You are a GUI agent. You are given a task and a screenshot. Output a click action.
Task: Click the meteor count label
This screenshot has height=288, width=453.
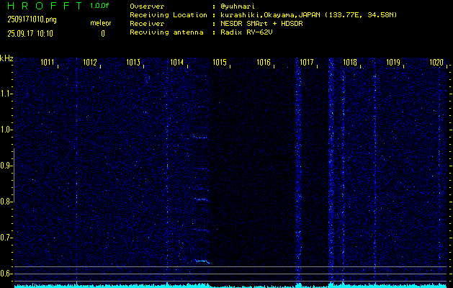[x=101, y=23]
